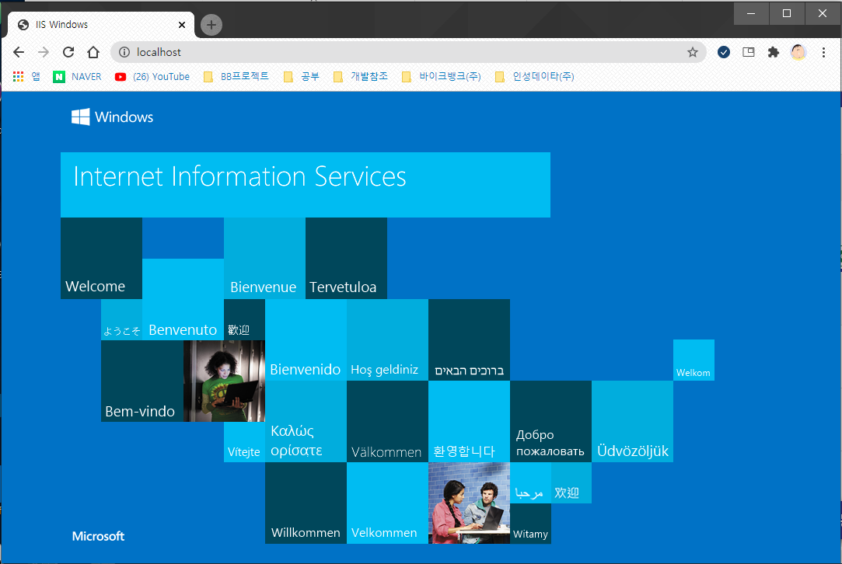
Task: Click the Bienvenido tile
Action: [306, 340]
